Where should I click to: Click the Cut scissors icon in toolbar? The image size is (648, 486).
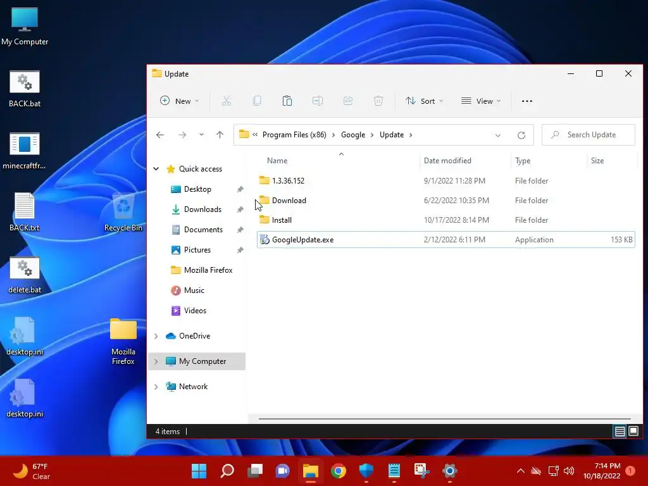point(227,101)
